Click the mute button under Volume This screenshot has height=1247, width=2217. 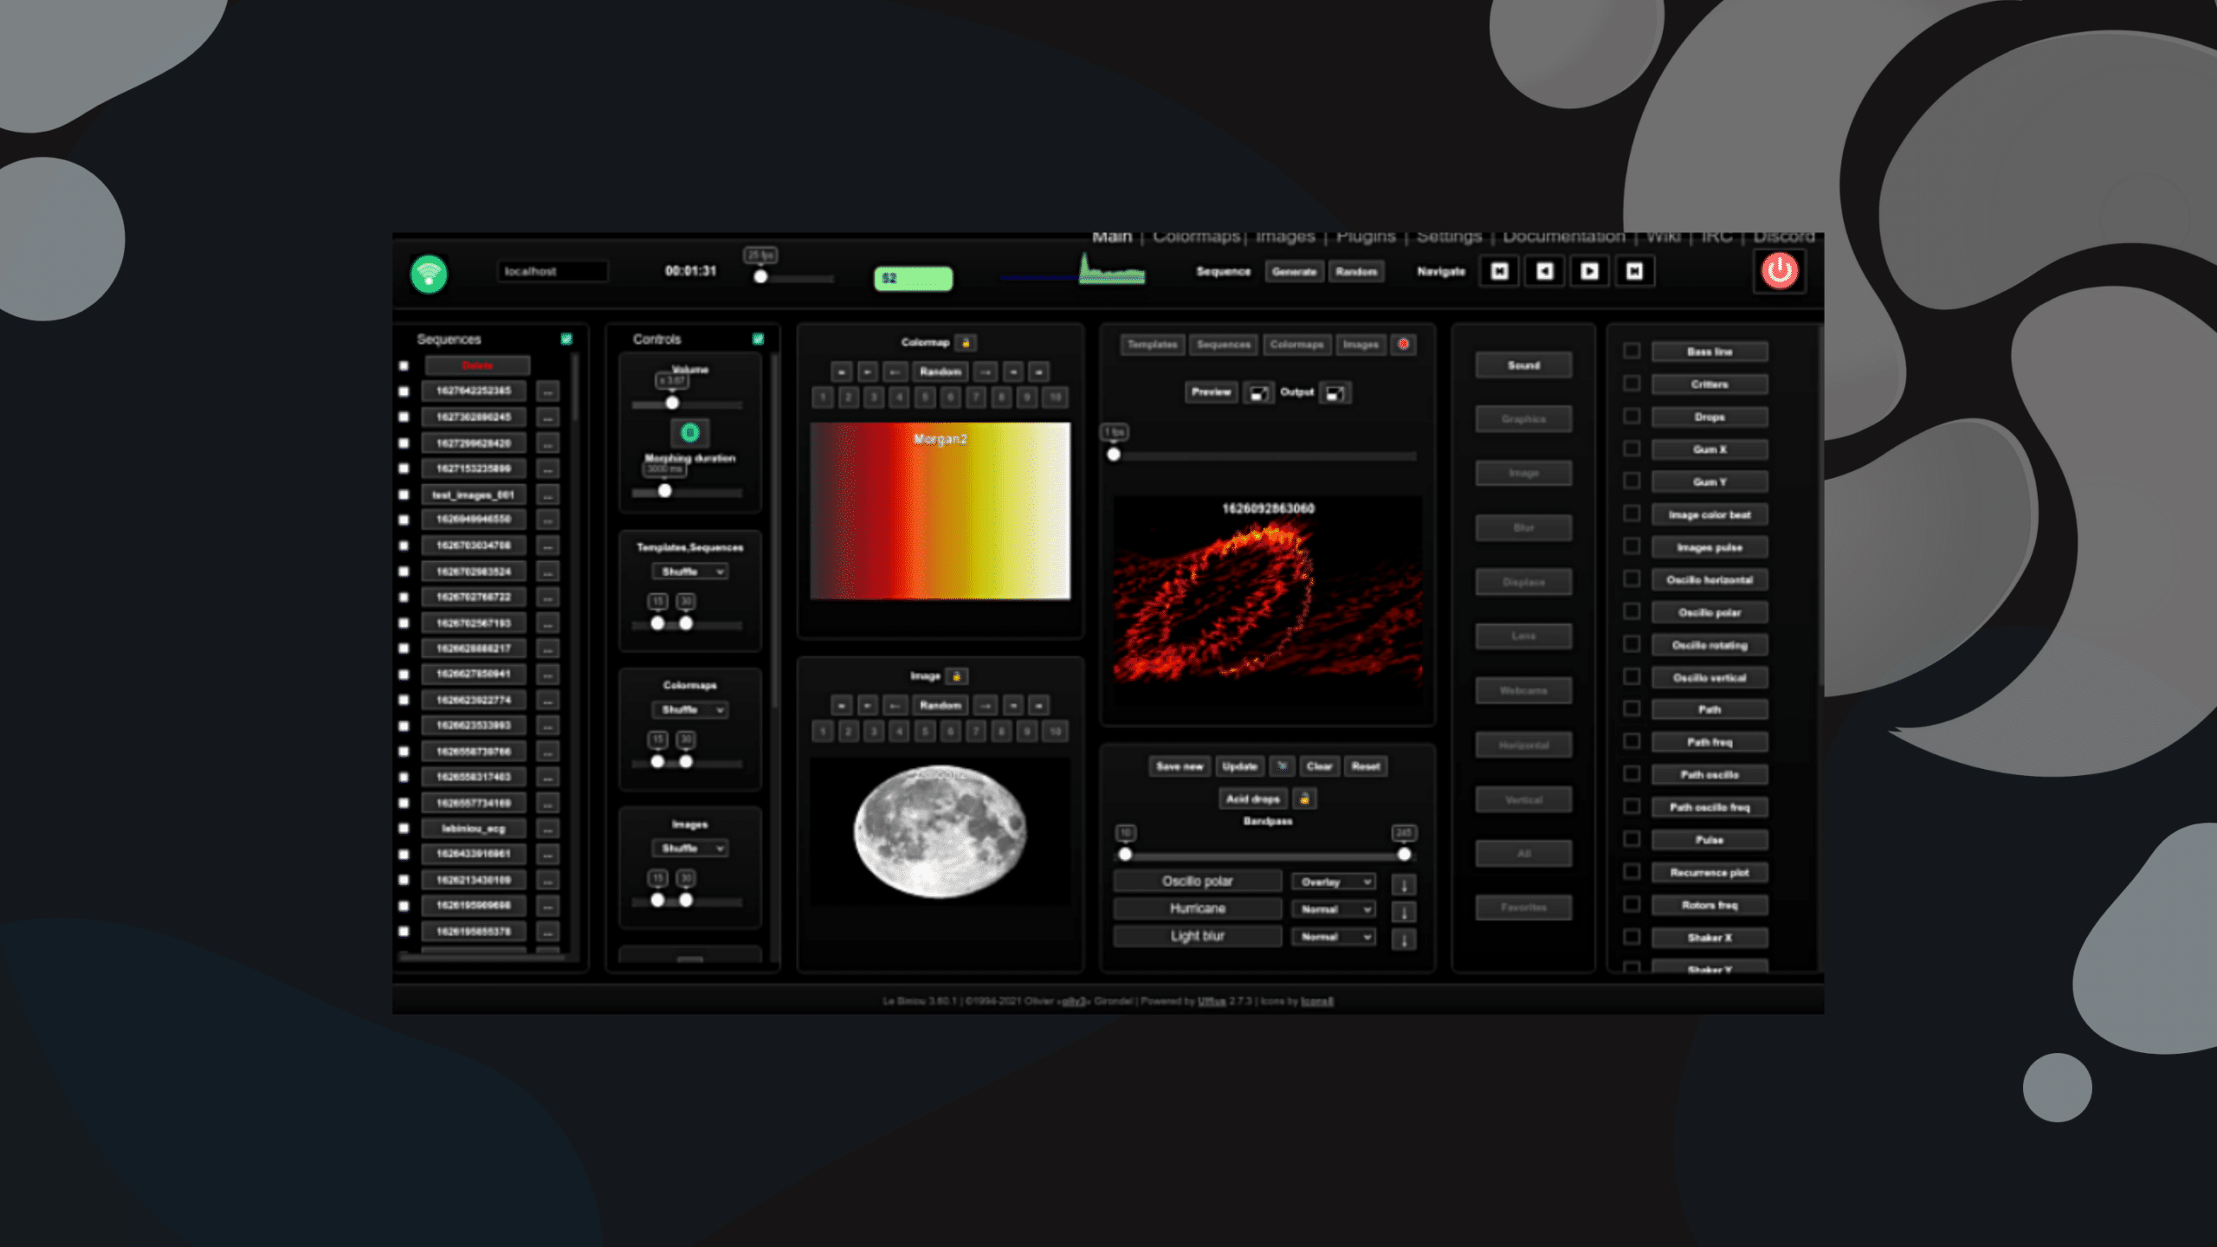tap(690, 432)
